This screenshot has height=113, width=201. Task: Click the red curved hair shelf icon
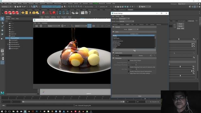pyautogui.click(x=51, y=13)
